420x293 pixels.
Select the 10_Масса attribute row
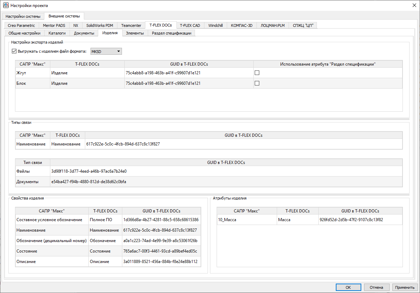click(246, 220)
